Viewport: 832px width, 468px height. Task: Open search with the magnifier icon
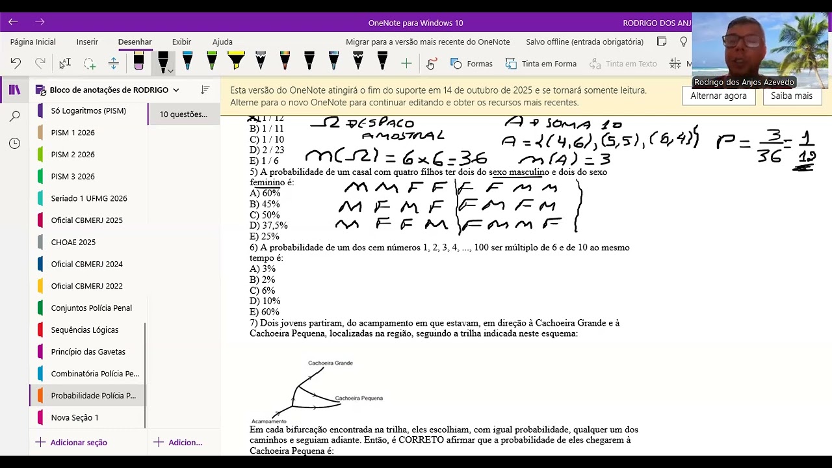(14, 116)
